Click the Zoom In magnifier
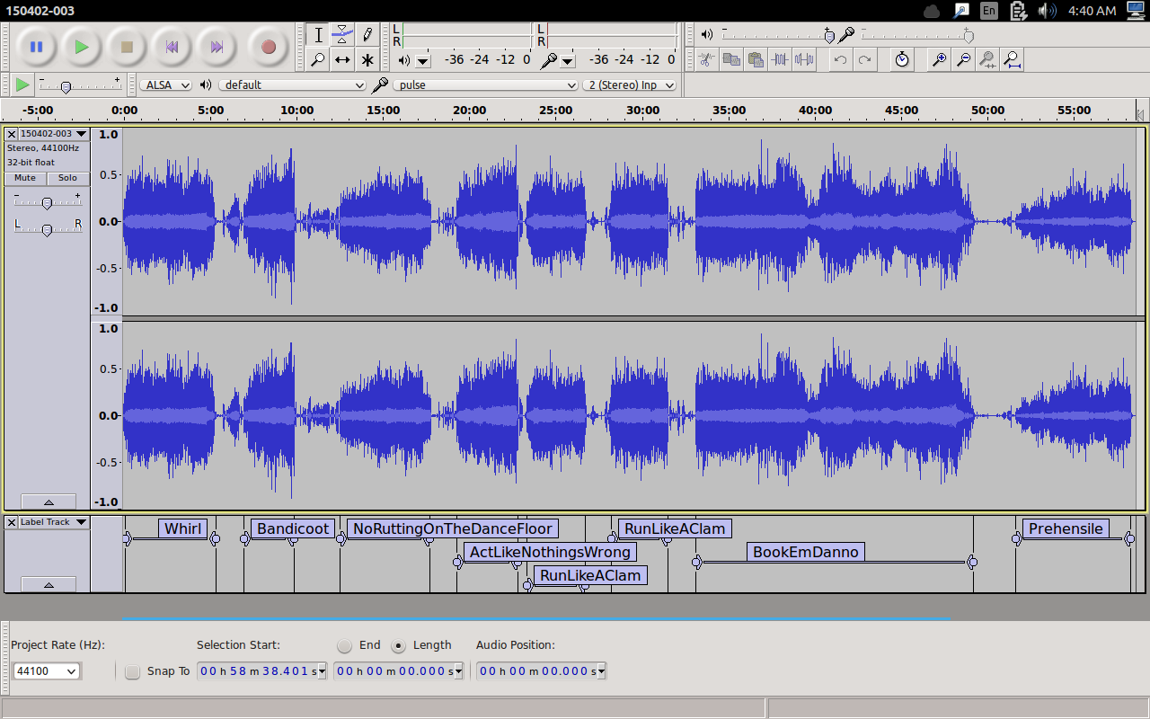This screenshot has width=1150, height=719. [x=939, y=60]
